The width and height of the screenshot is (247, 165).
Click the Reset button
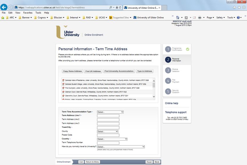point(149,162)
